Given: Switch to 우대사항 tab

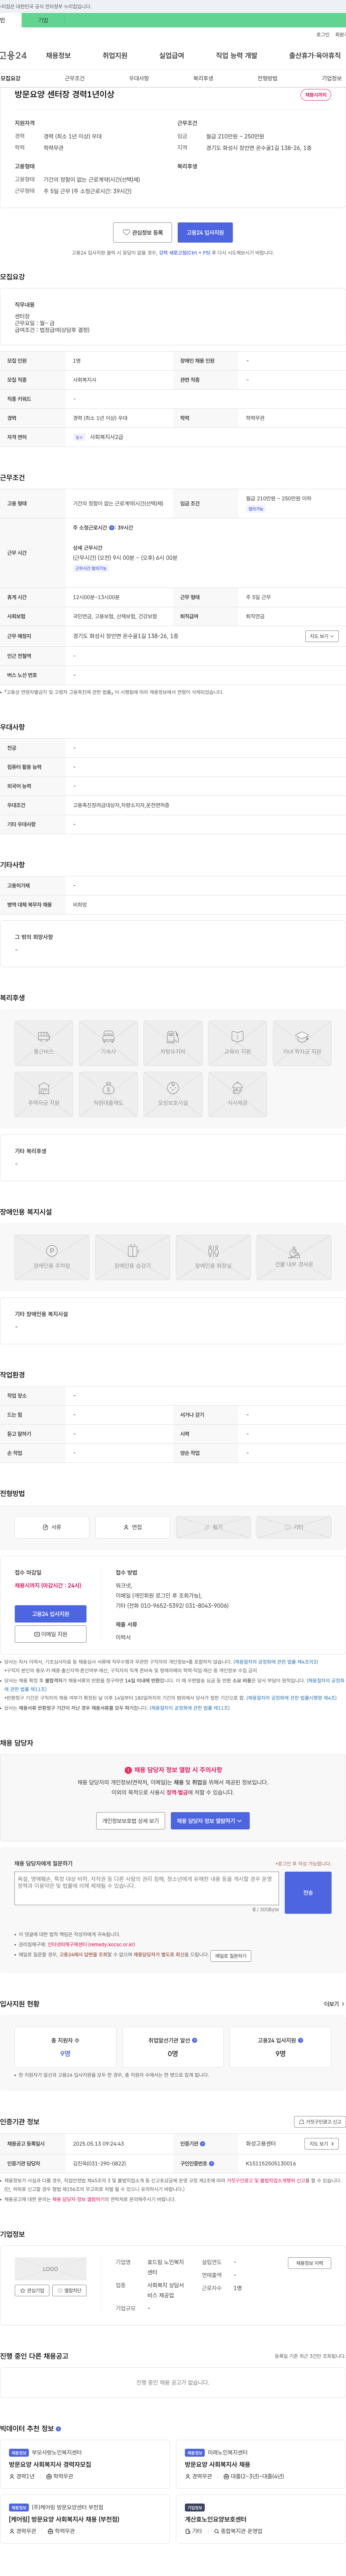Looking at the screenshot, I should (x=139, y=78).
